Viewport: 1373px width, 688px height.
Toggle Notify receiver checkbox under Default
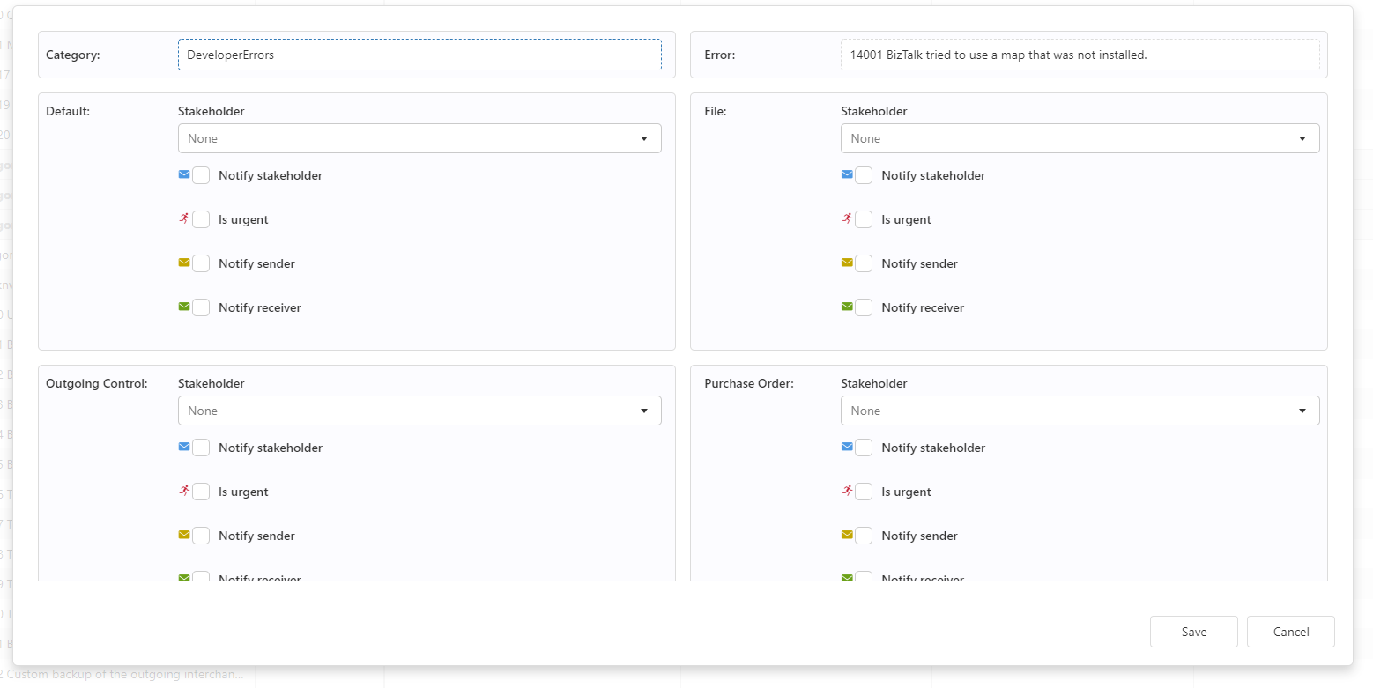tap(201, 307)
